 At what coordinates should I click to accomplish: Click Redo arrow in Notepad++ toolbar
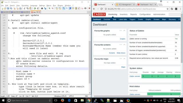click(38, 8)
